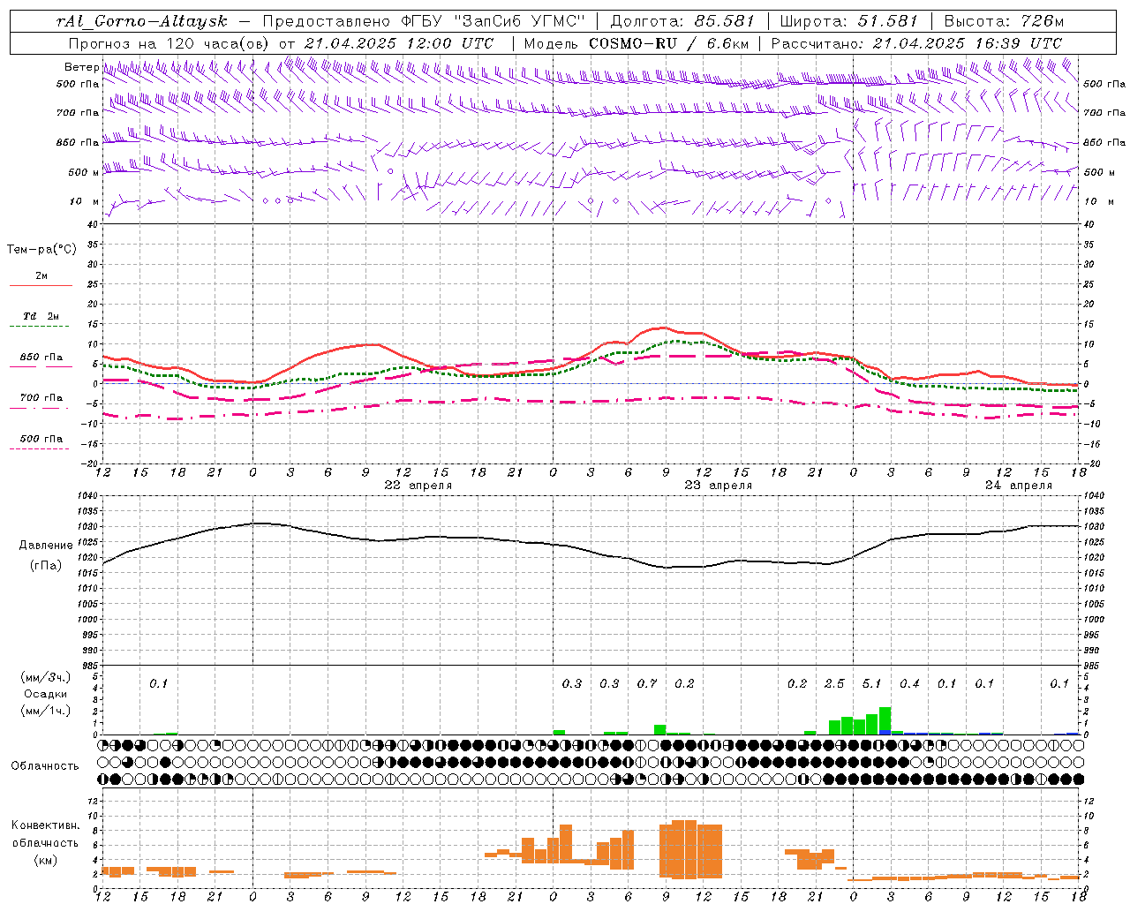Click the 0.7 precipitation total value
The width and height of the screenshot is (1130, 904).
pos(647,684)
